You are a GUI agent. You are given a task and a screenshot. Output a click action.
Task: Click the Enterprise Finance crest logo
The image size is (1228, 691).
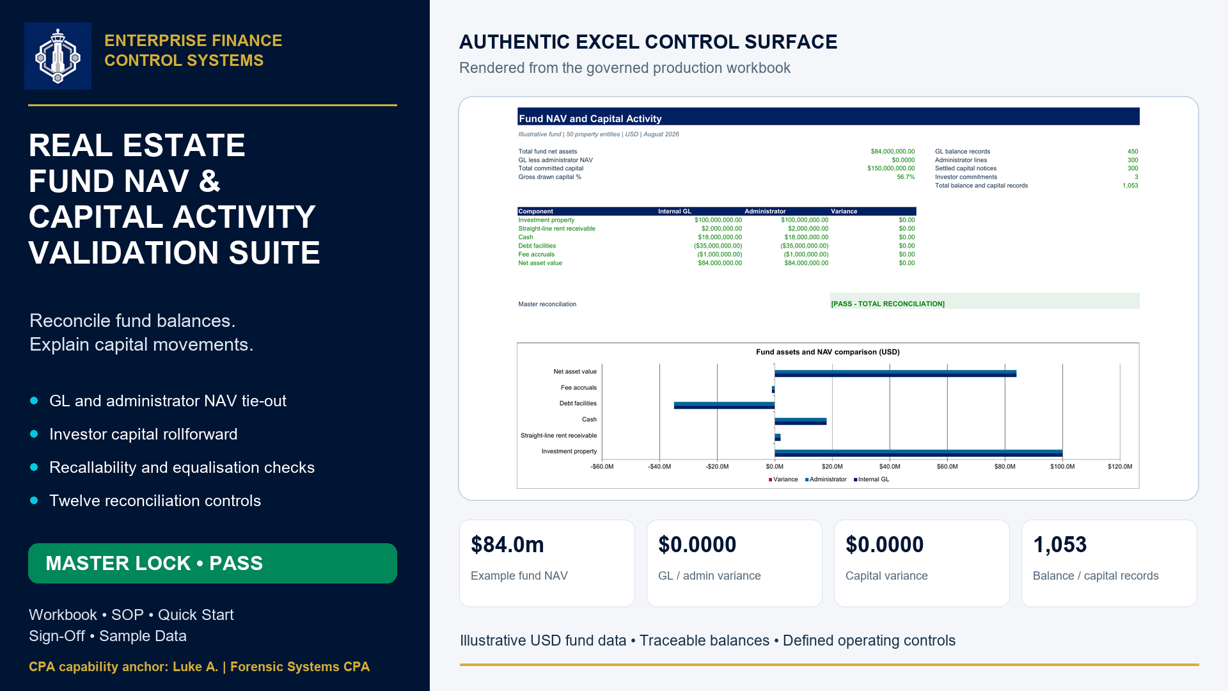58,56
